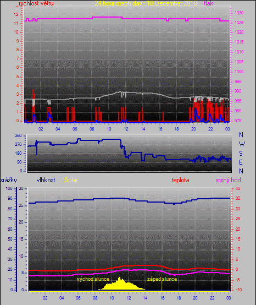Click the red 'teplota' temperature label
Screen dimensions: 256x305
click(x=180, y=180)
